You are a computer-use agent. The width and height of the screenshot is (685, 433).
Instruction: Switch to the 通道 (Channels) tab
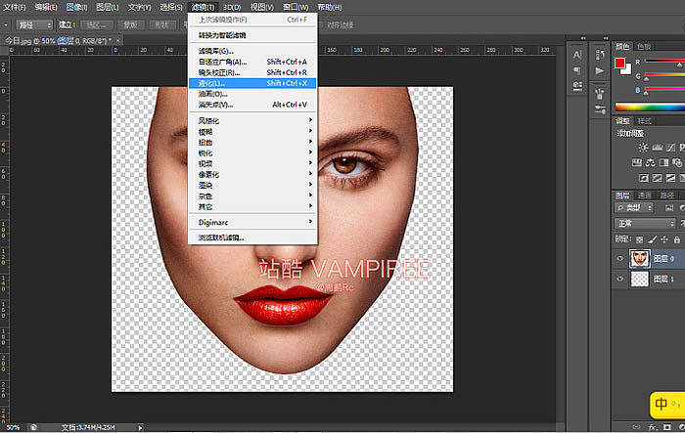(644, 195)
